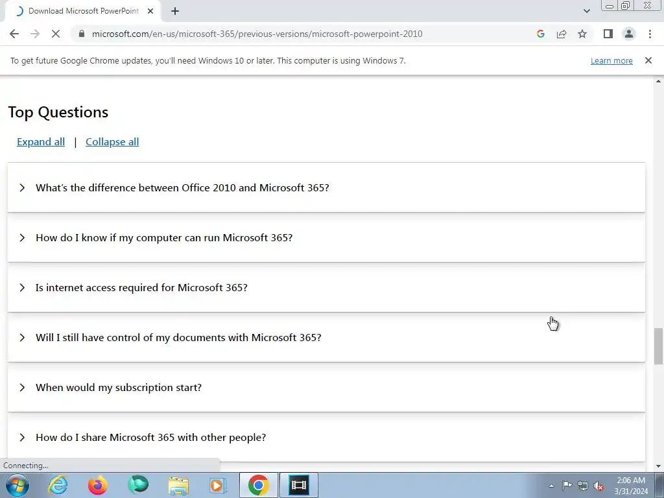Expand the internet access required question

click(x=326, y=287)
